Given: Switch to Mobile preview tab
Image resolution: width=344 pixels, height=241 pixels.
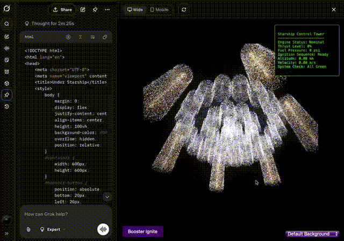Looking at the screenshot, I should coord(159,10).
